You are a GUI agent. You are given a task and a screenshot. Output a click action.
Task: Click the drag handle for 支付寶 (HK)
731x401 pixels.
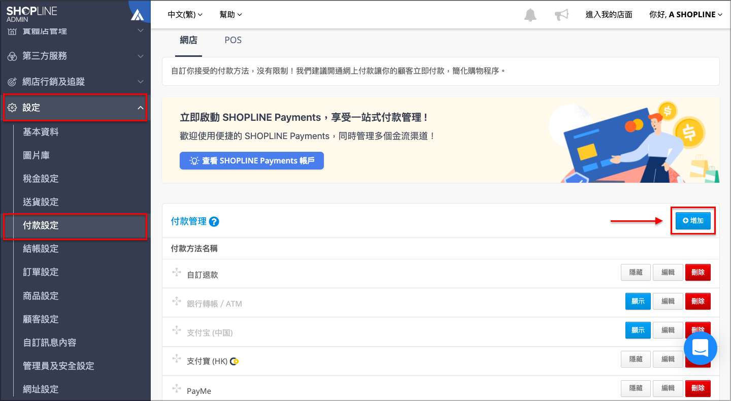click(x=177, y=360)
